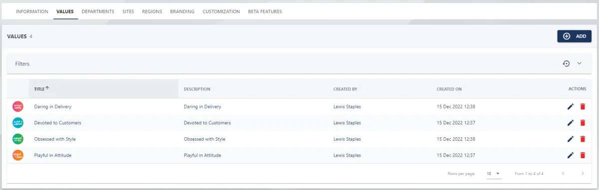Open the Devoted to Customers teal badge
This screenshot has width=599, height=190.
(x=18, y=123)
